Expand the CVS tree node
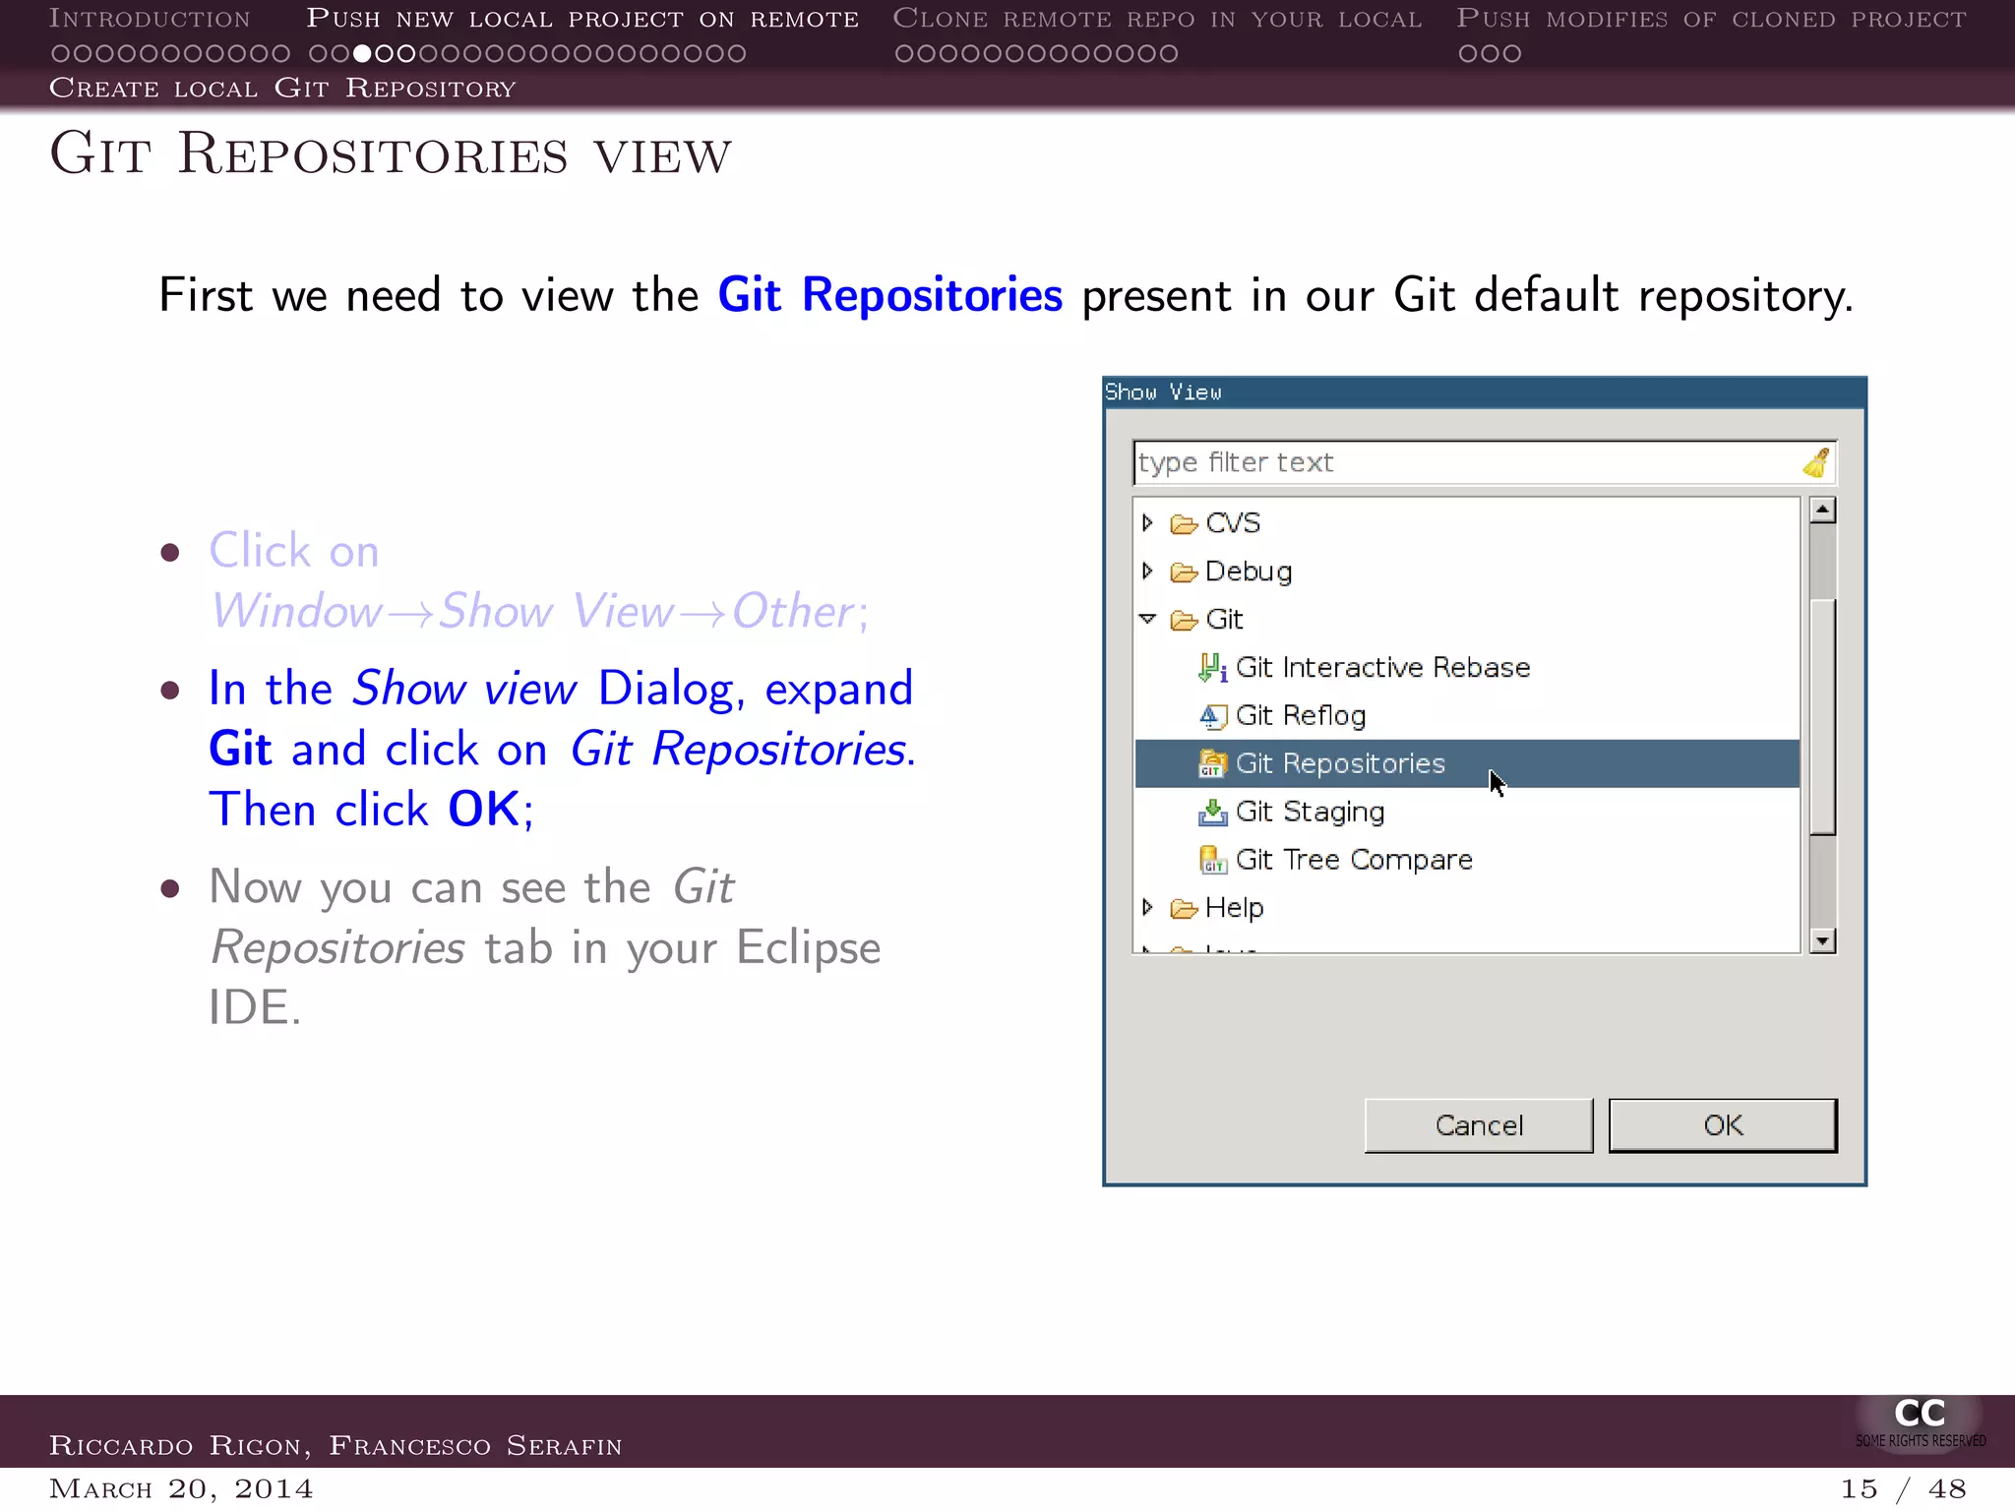Image resolution: width=2015 pixels, height=1511 pixels. point(1147,523)
